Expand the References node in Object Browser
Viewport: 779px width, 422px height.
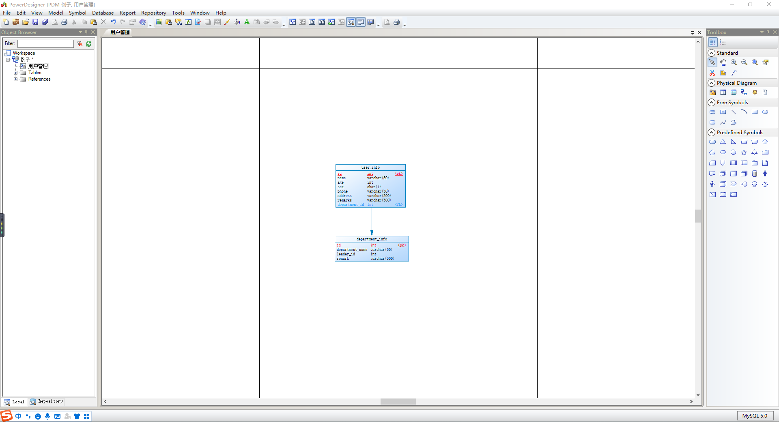click(x=16, y=79)
